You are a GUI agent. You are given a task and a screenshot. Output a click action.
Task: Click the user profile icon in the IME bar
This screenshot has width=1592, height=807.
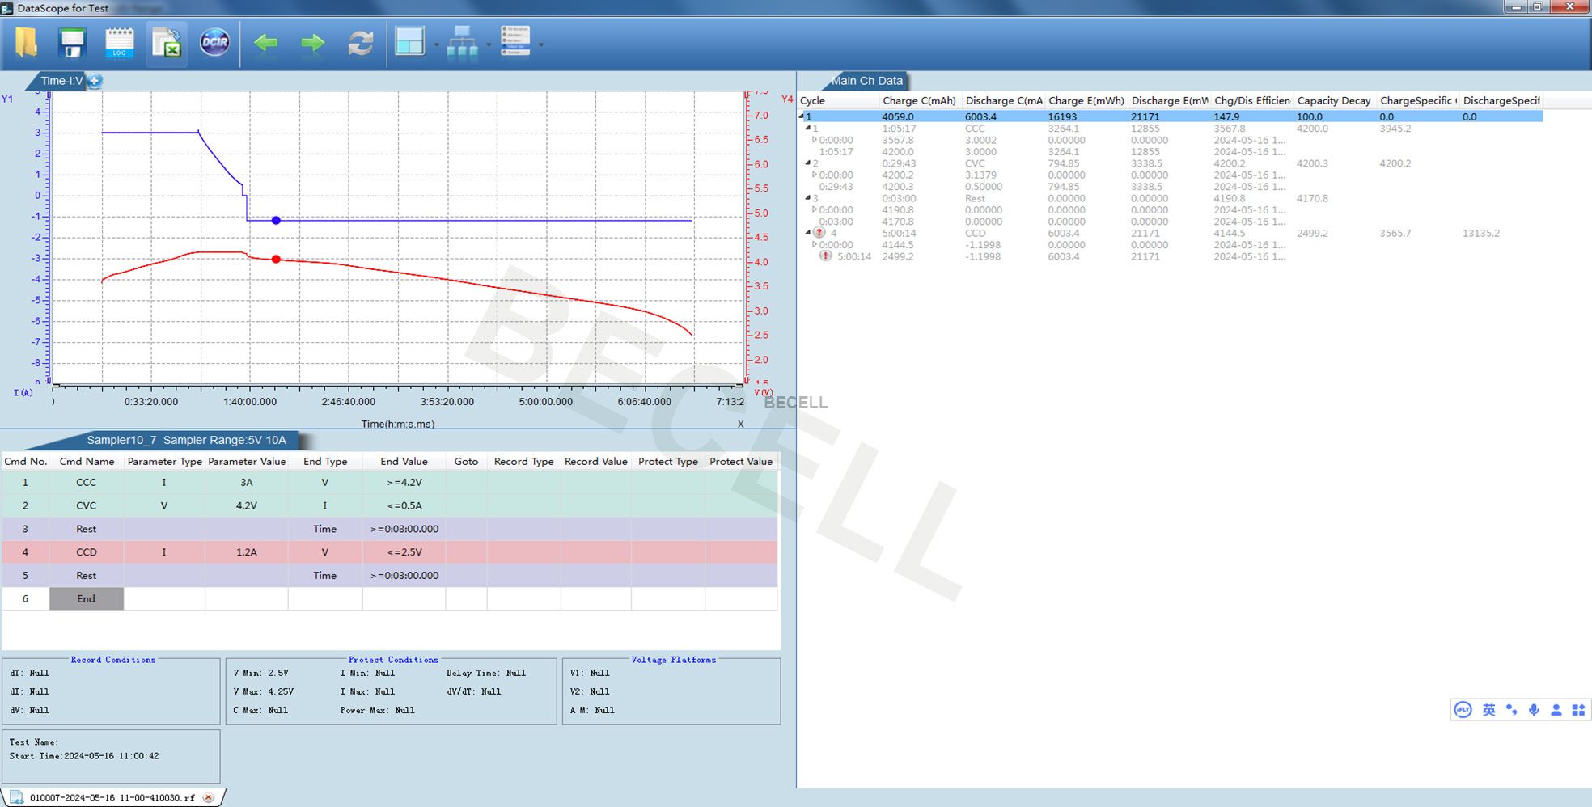[x=1556, y=710]
